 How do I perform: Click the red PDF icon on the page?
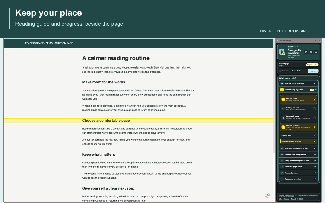pos(267,195)
